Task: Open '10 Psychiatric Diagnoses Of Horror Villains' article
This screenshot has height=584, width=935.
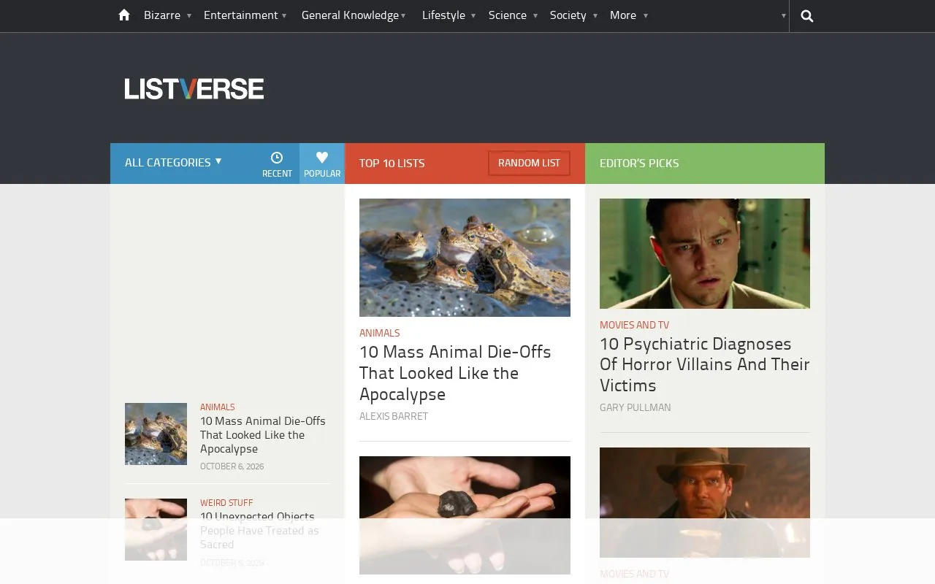Action: pos(704,364)
